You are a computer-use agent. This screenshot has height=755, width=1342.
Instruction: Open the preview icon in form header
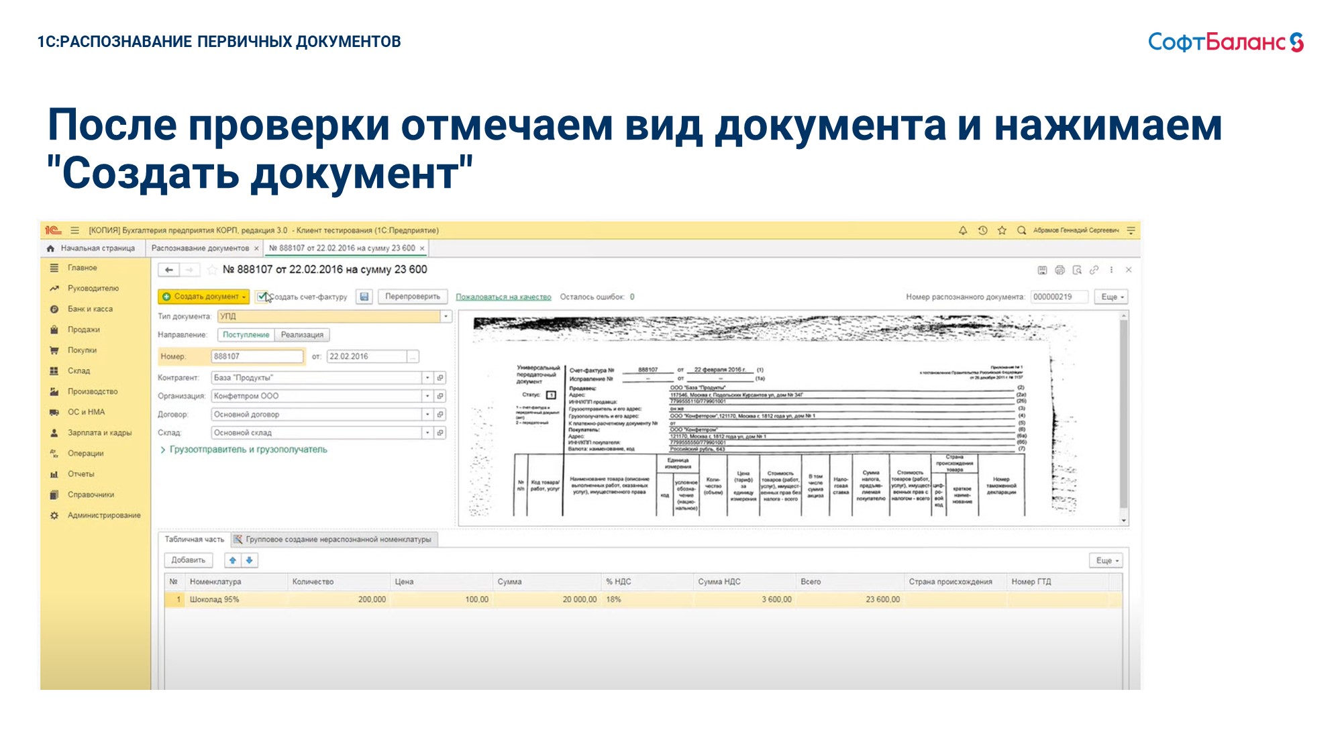[x=1077, y=270]
